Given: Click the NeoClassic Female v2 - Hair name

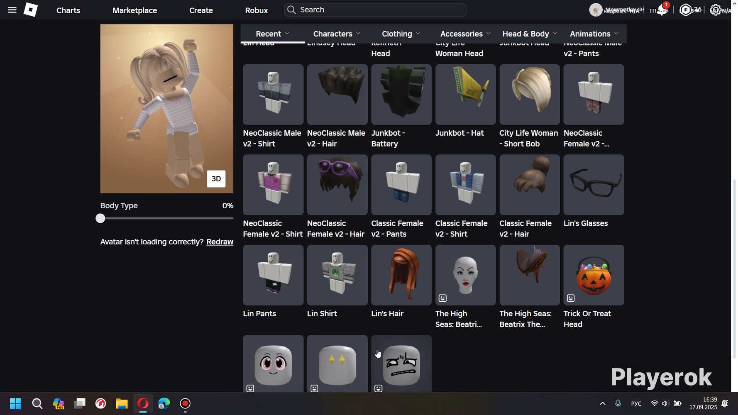Looking at the screenshot, I should 336,229.
